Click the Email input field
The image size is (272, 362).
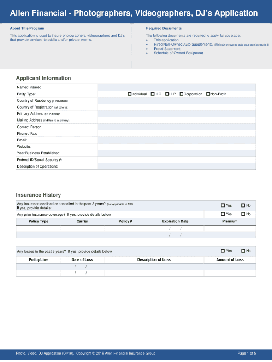(177, 140)
